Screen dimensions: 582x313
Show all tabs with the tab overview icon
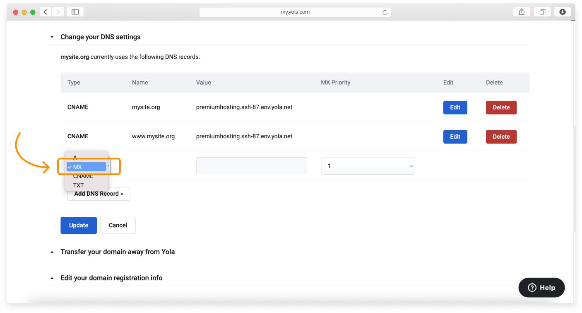(542, 12)
